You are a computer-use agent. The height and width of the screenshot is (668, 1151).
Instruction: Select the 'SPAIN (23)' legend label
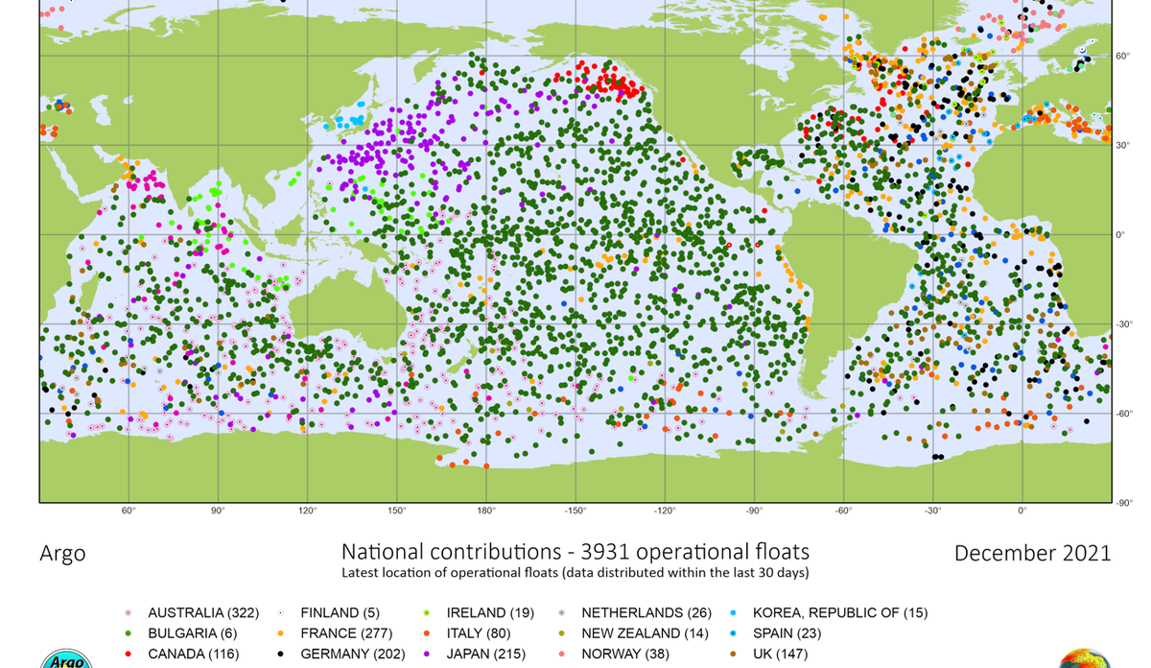pos(787,633)
